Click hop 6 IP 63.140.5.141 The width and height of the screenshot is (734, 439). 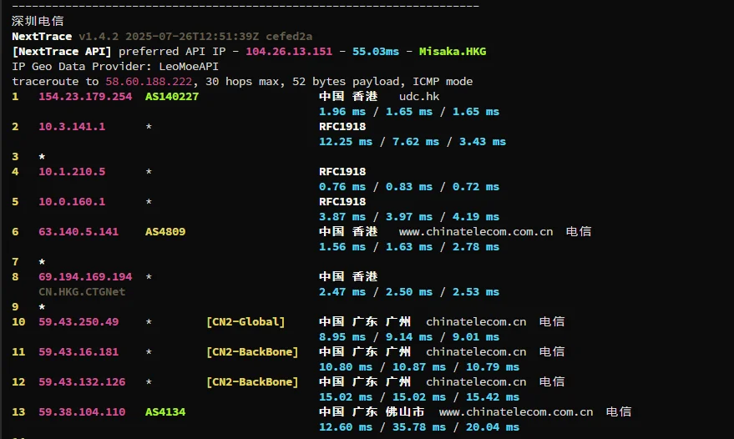tap(78, 231)
